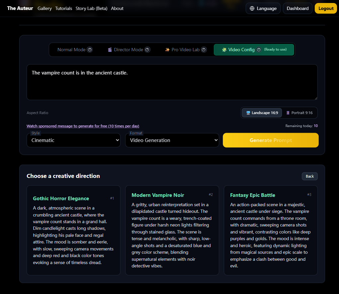Image resolution: width=339 pixels, height=294 pixels.
Task: Click the Landscape monitor icon
Action: tap(248, 113)
